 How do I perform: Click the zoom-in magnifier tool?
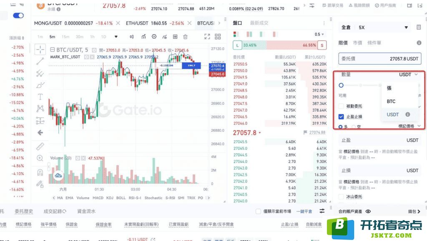40,158
